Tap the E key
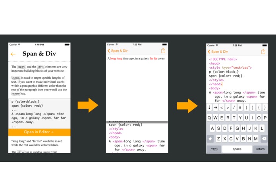The image size is (276, 196). (x=222, y=118)
